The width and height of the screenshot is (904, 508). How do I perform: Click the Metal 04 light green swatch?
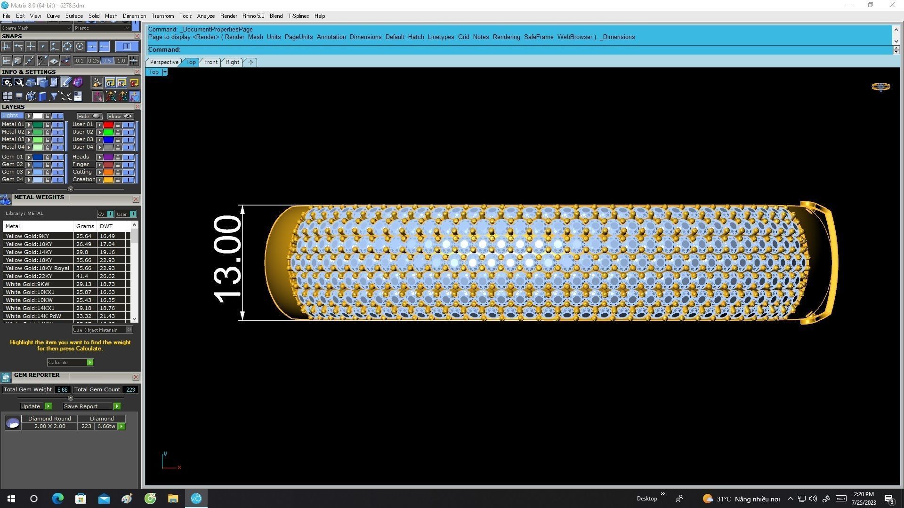point(38,147)
